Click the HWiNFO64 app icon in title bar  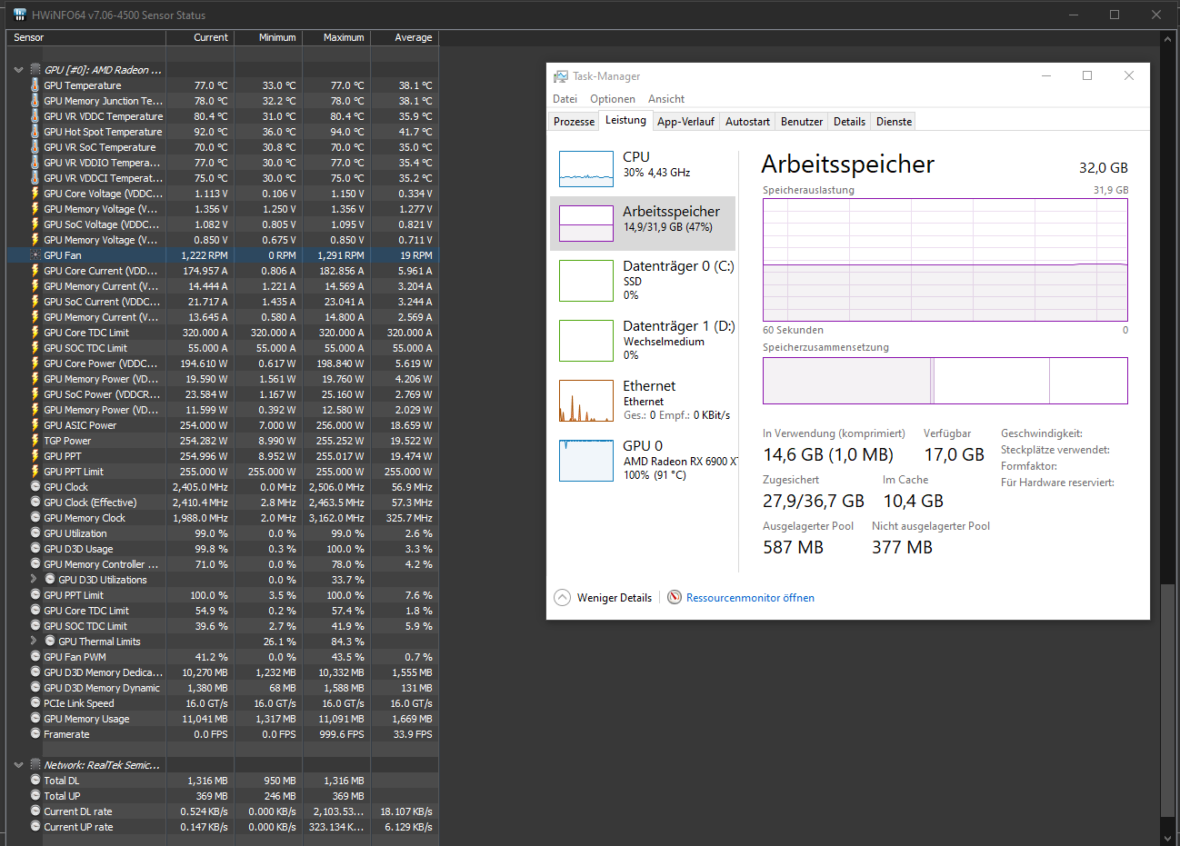tap(20, 15)
